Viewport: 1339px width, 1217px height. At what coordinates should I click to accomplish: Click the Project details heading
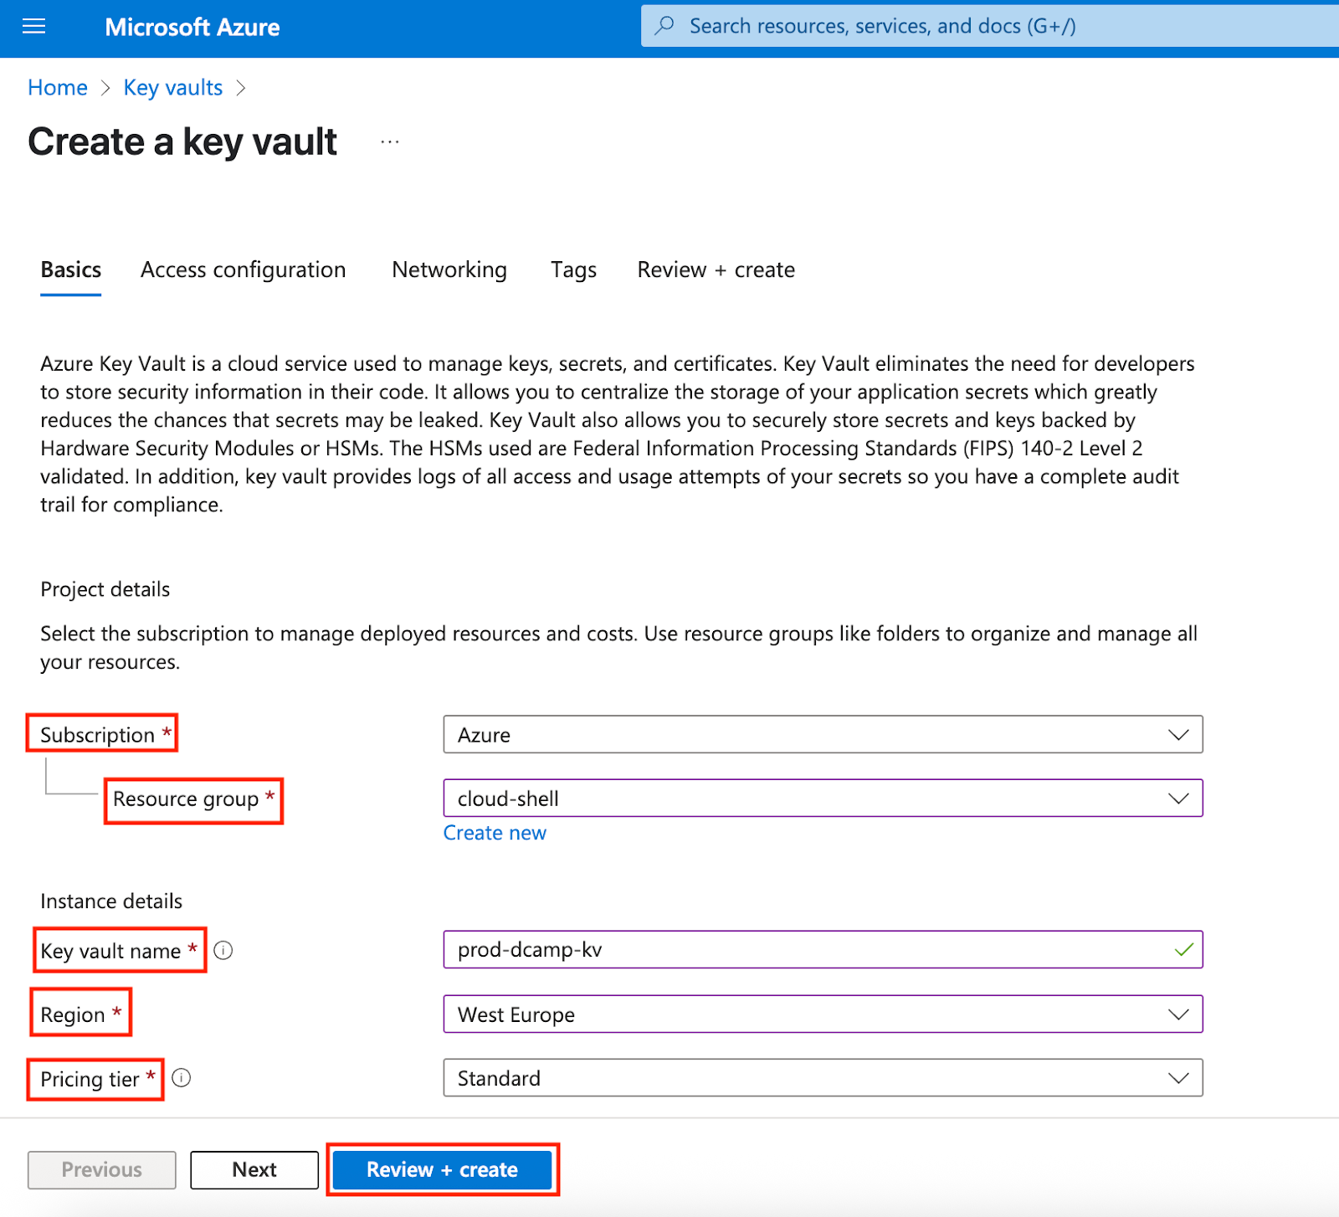coord(105,589)
